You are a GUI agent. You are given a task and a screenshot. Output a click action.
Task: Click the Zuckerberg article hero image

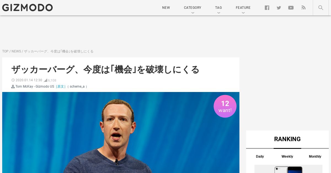[x=121, y=132]
